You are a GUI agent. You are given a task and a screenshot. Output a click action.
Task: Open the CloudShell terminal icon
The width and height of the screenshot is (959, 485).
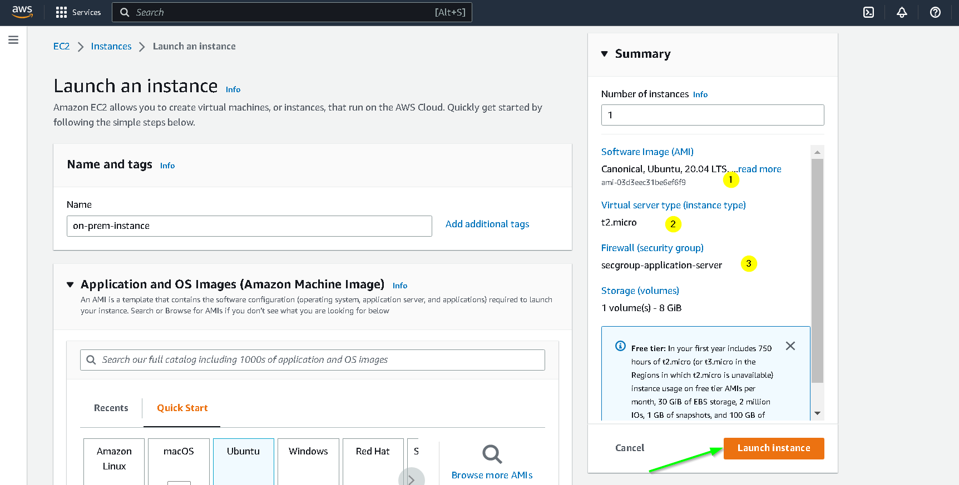(868, 12)
